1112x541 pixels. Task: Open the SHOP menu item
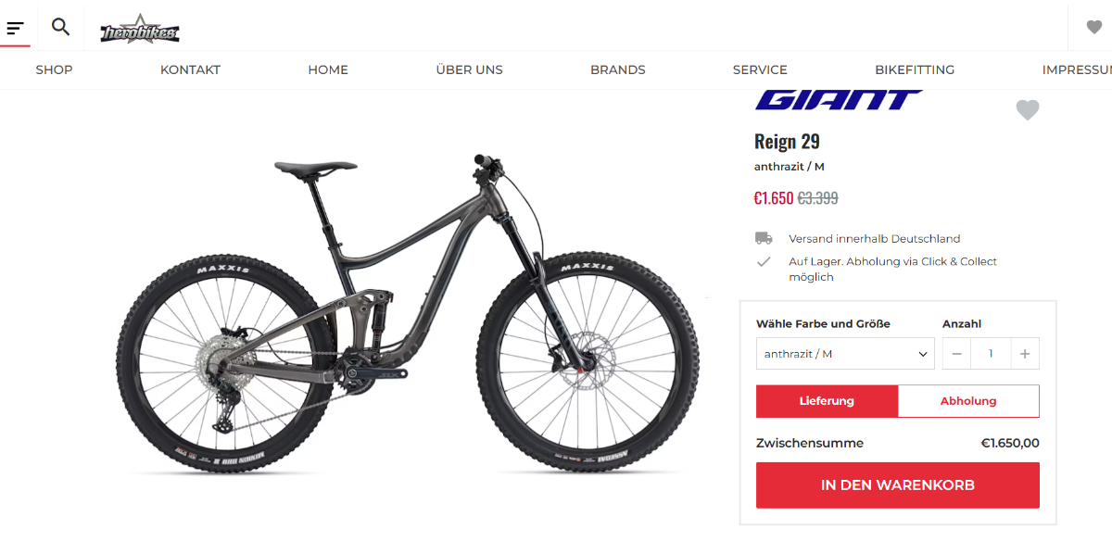54,69
